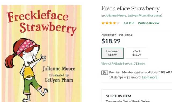Open View All Available Formats & Editions
The height and width of the screenshot is (102, 172).
[x=123, y=64]
